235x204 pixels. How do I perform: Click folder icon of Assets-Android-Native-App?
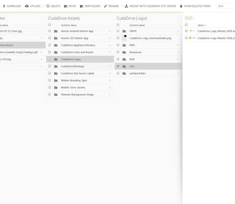56,31
